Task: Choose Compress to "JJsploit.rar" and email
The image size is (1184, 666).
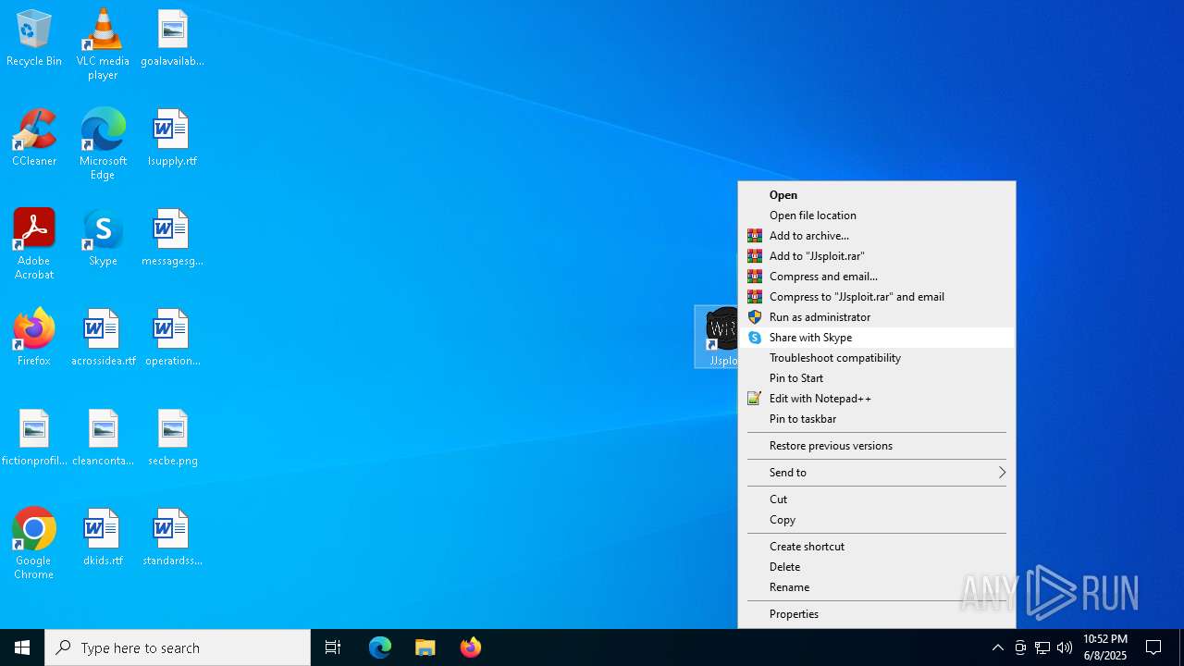Action: 877,297
